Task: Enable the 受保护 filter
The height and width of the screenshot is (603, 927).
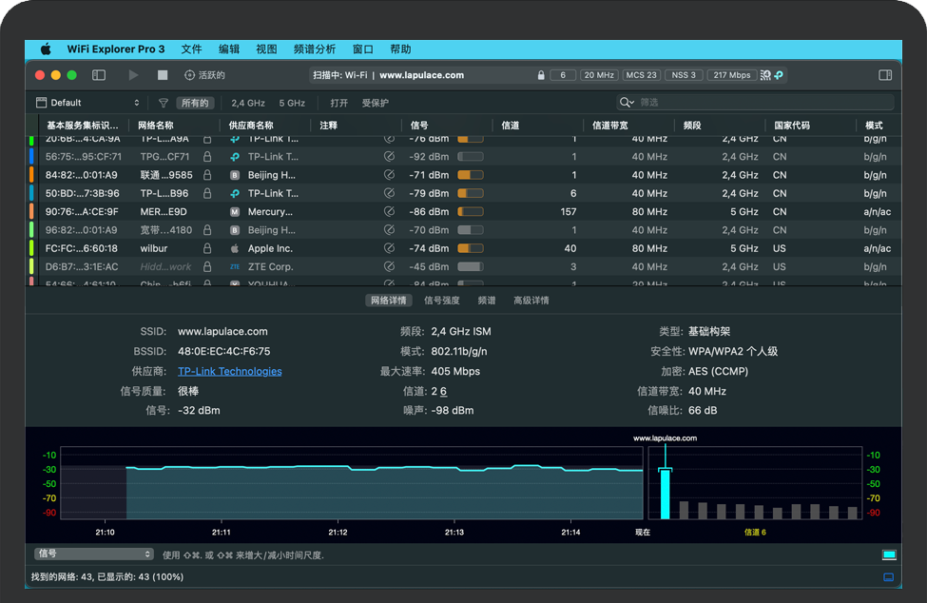Action: pos(375,103)
